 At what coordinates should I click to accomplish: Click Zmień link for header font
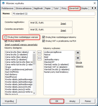(63, 24)
